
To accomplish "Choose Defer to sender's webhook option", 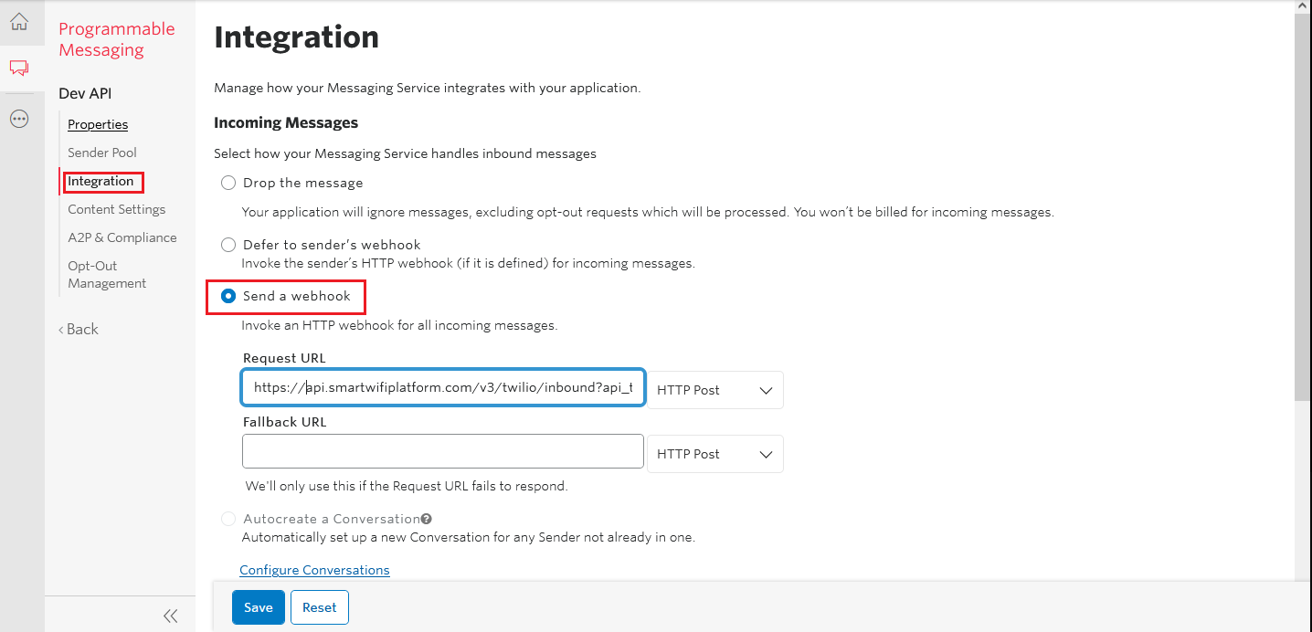I will pyautogui.click(x=228, y=245).
